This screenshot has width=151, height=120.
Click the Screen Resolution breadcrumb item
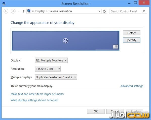tap(61, 11)
